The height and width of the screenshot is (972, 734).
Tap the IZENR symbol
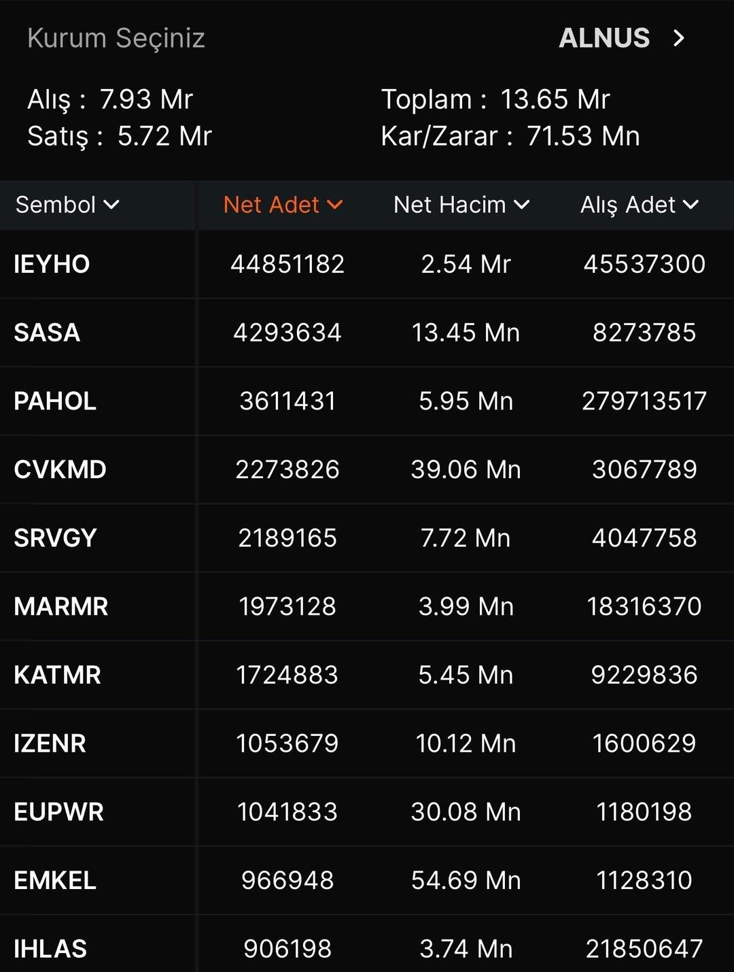pos(50,743)
